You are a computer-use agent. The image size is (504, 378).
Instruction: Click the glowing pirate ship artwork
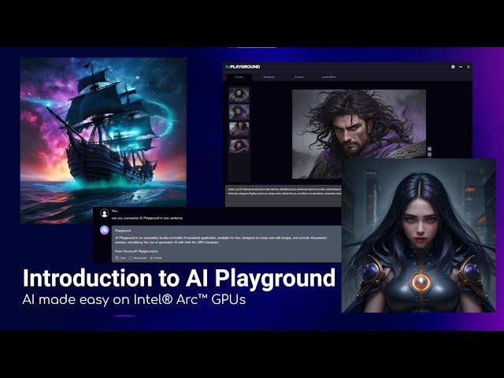103,140
